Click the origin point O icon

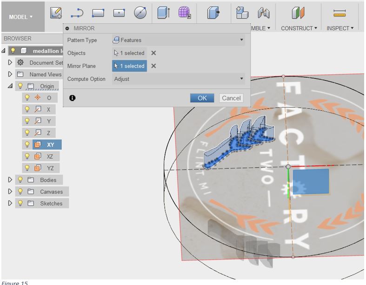click(x=38, y=97)
